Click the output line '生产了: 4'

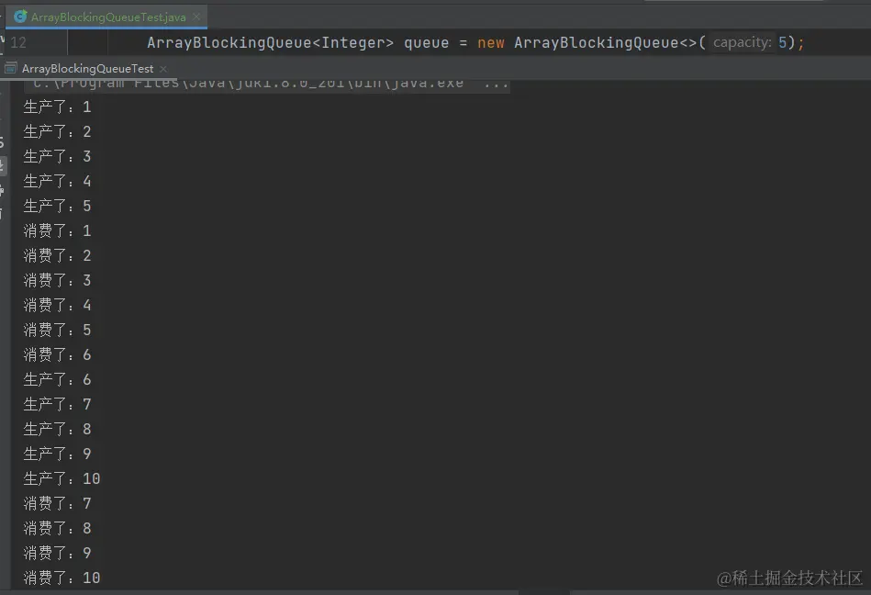[57, 181]
